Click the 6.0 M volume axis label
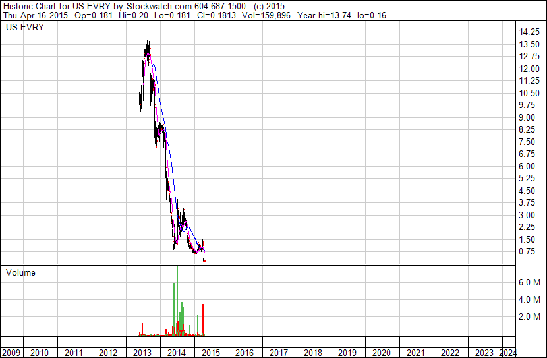 (530, 282)
